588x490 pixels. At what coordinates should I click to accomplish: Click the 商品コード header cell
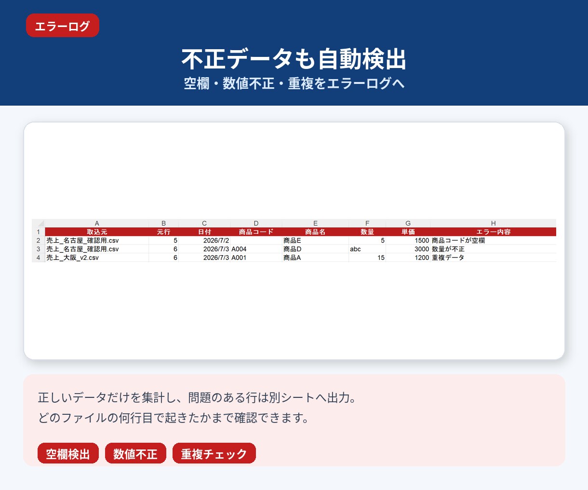pyautogui.click(x=256, y=231)
